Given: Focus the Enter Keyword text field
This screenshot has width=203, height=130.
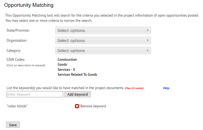Looking at the screenshot, I should pos(35,94).
